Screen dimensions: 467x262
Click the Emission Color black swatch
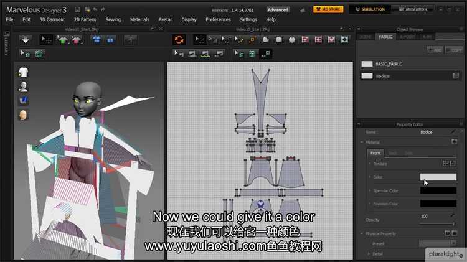point(438,204)
